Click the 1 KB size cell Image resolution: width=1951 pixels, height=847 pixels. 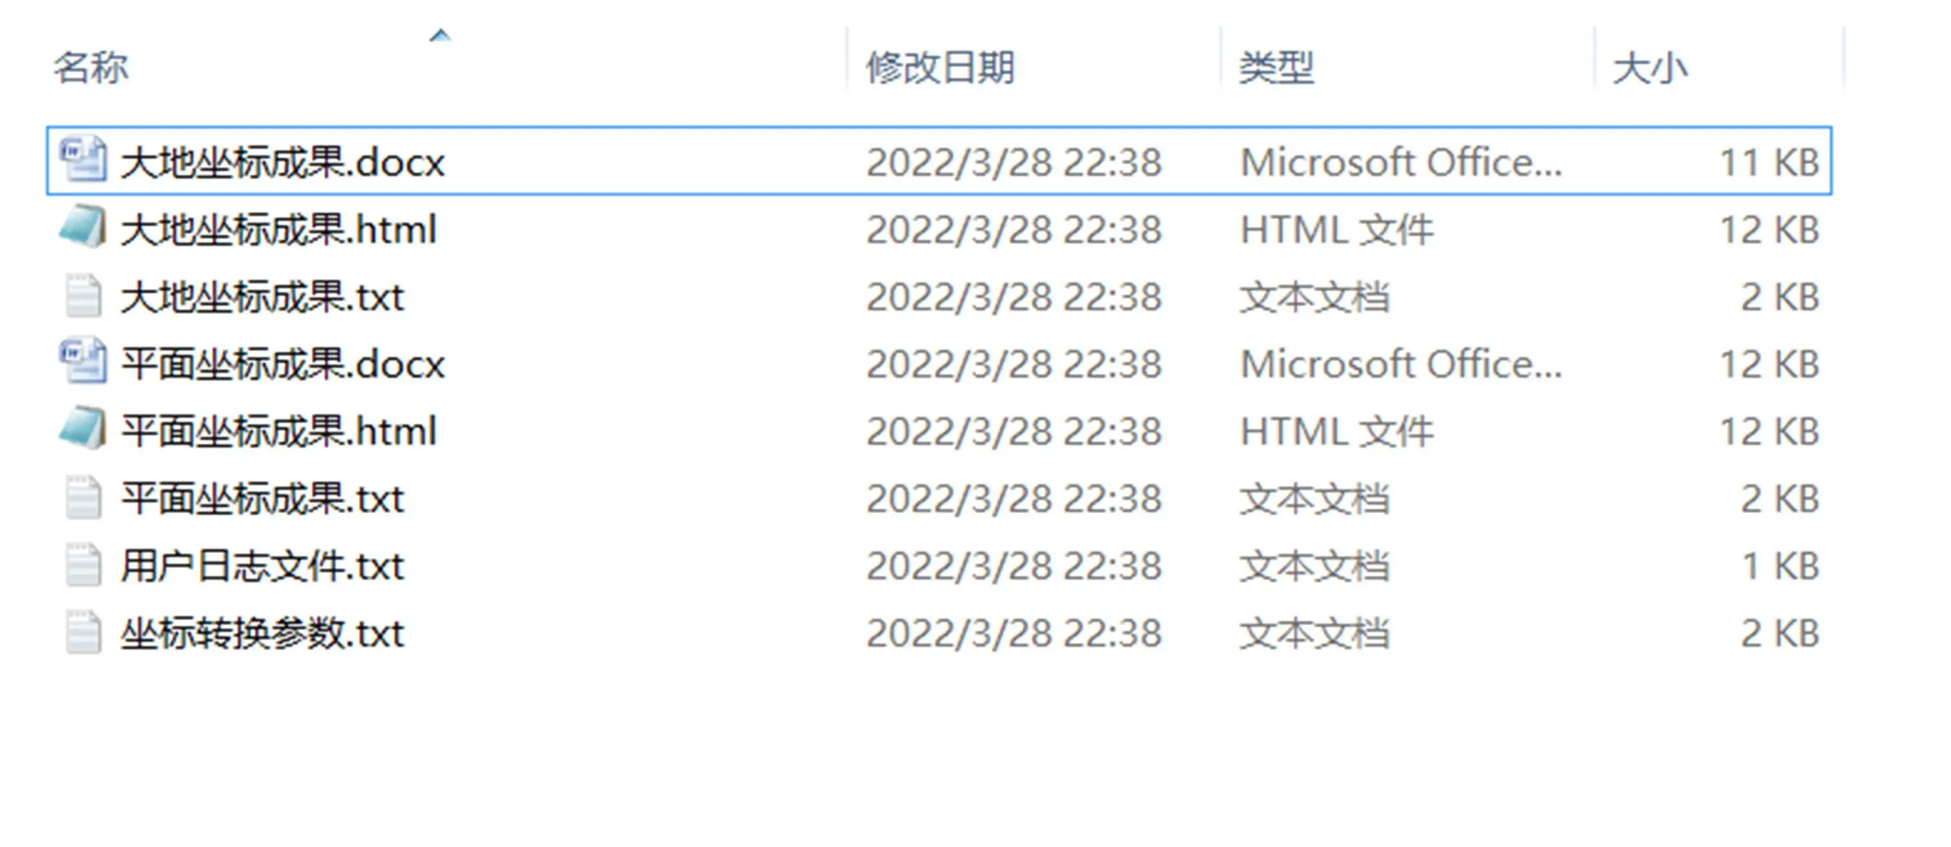coord(1779,566)
